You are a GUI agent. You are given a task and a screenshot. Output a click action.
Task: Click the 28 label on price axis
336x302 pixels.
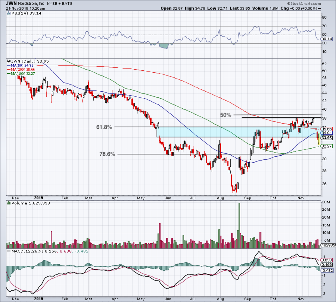pos(324,170)
